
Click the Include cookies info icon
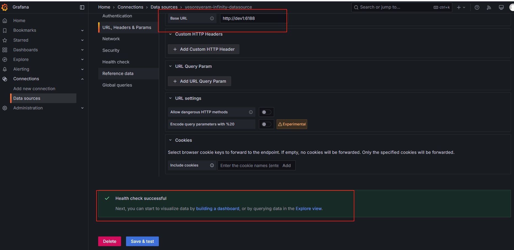coord(212,165)
